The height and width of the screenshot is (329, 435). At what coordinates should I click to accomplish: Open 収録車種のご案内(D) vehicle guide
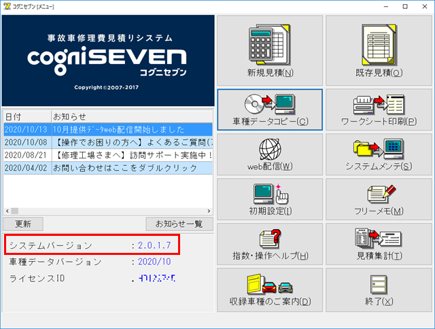tap(270, 290)
